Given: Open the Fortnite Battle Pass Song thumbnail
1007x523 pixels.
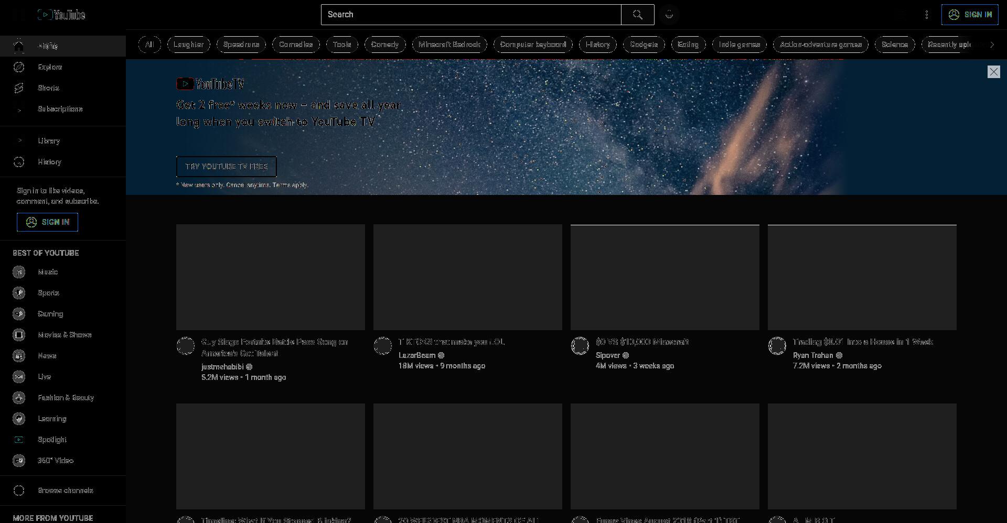Looking at the screenshot, I should (x=271, y=277).
